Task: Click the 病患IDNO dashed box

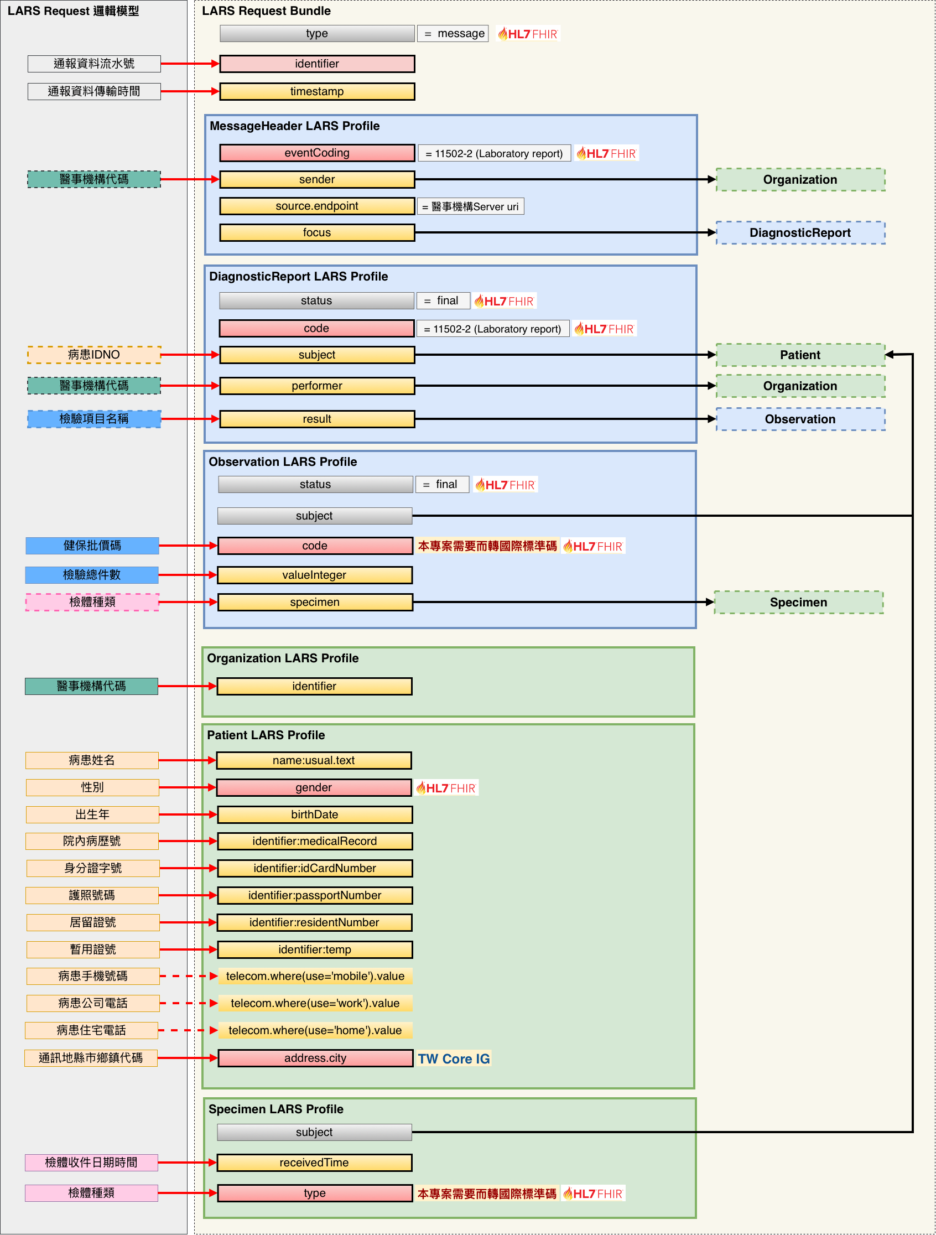Action: click(x=95, y=355)
